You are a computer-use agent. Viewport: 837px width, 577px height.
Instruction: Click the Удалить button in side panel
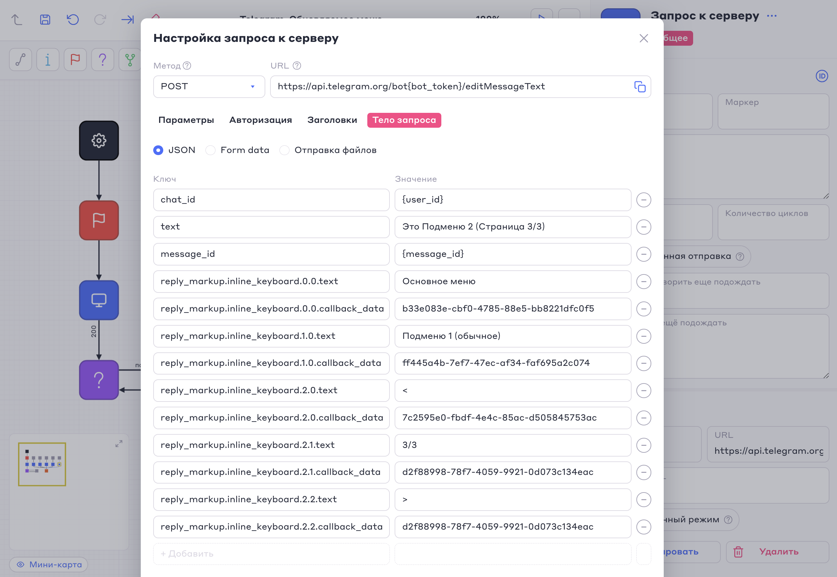coord(777,552)
